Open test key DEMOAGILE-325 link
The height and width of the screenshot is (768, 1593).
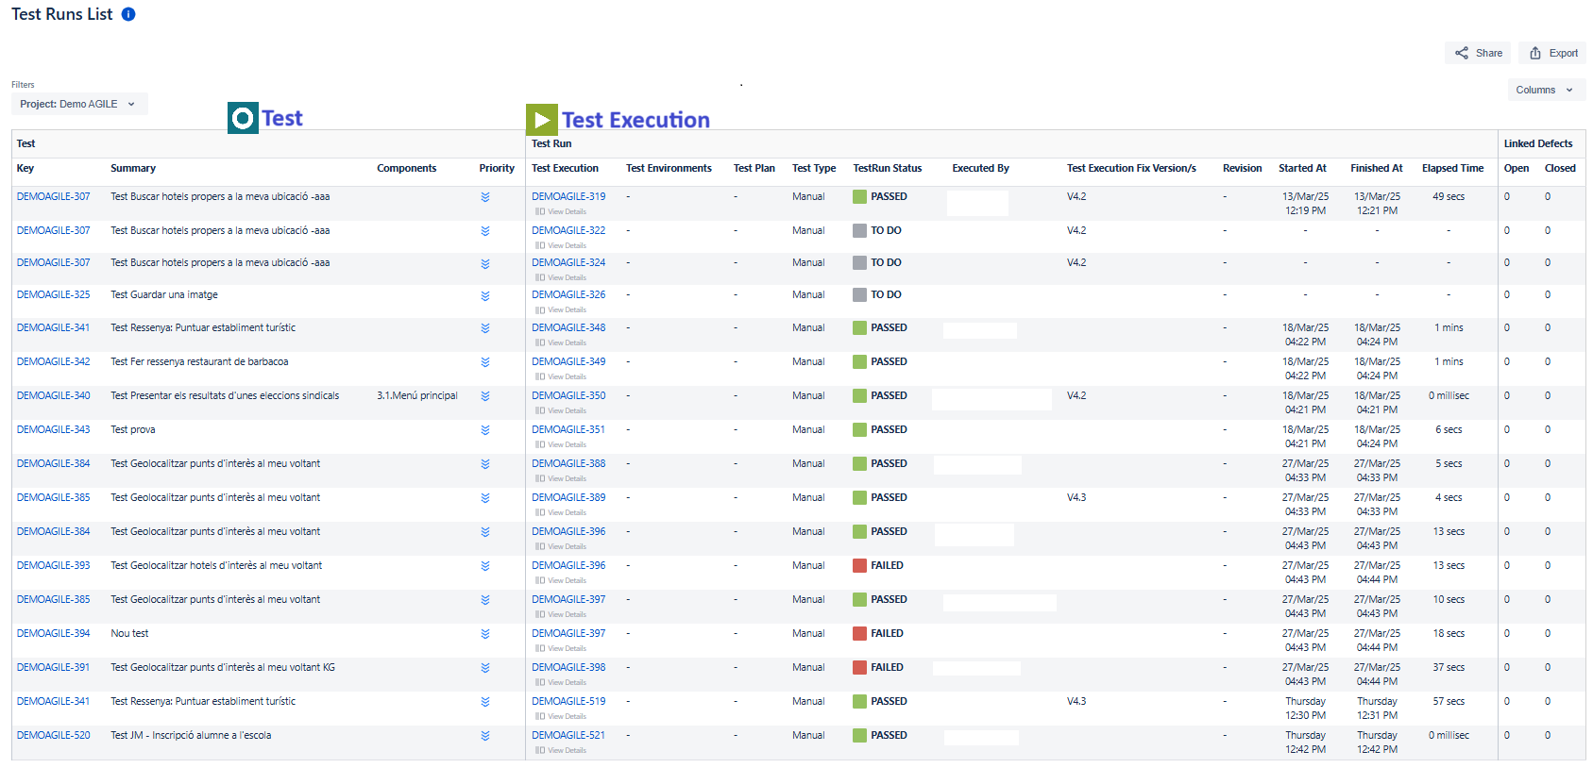coord(54,294)
